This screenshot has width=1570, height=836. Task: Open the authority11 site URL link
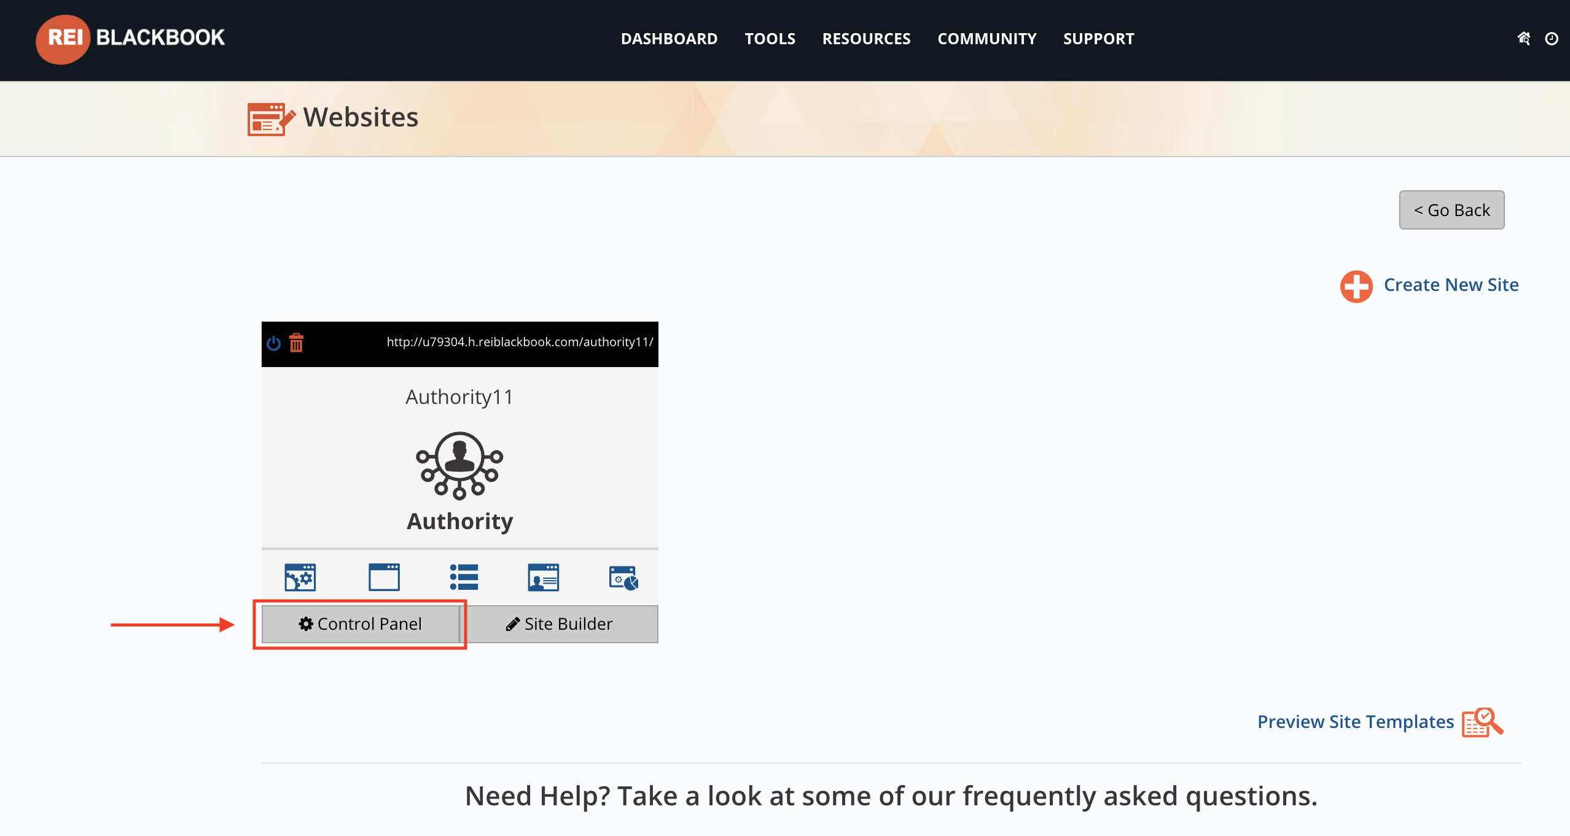click(x=520, y=342)
